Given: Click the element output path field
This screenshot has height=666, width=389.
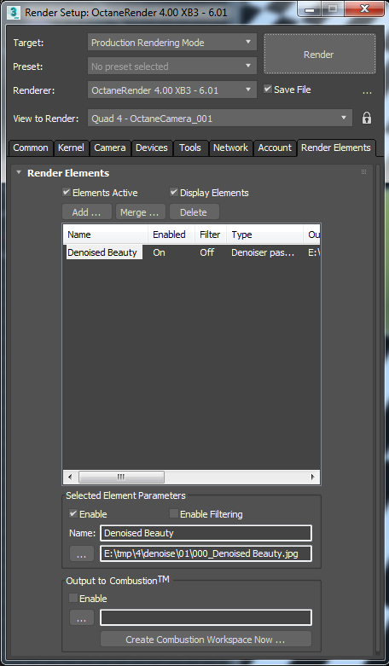Looking at the screenshot, I should (x=206, y=553).
